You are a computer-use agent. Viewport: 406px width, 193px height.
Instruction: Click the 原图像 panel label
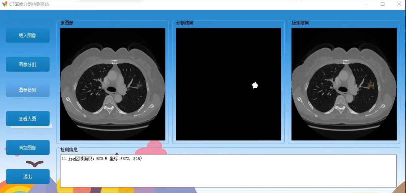[67, 23]
